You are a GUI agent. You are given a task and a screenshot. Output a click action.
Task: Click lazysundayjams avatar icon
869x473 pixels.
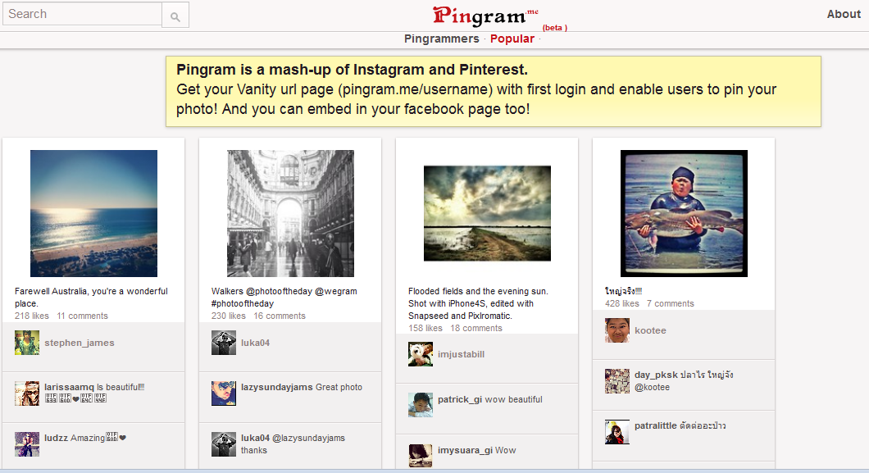pos(224,393)
